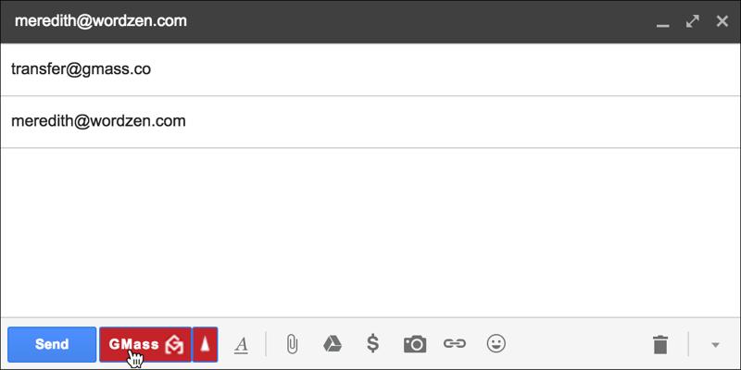
Task: Toggle the text formatting options
Action: coord(241,344)
